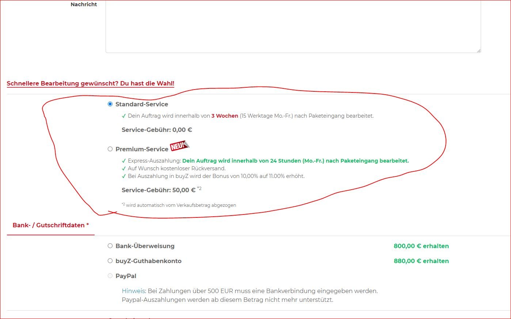Open the 'Schnellere Bearbeitung gewünscht?' heading link
The width and height of the screenshot is (511, 319).
click(x=90, y=83)
